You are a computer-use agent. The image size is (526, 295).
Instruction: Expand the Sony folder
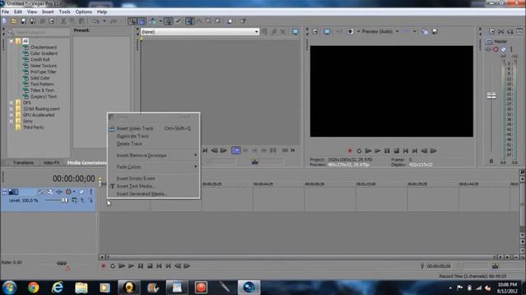pyautogui.click(x=11, y=121)
